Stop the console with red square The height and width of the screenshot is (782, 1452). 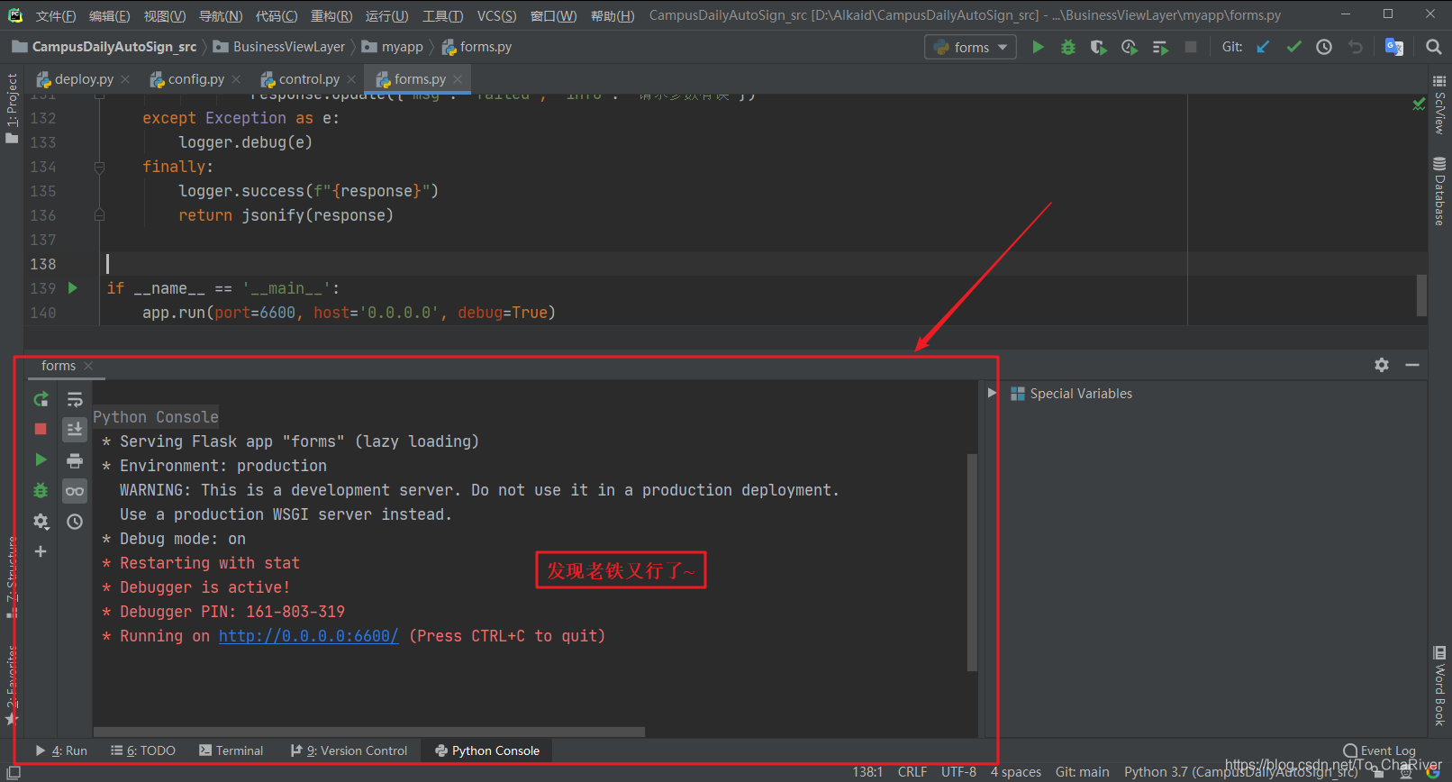41,430
